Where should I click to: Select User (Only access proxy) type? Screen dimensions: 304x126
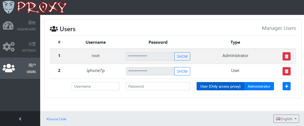pos(220,86)
